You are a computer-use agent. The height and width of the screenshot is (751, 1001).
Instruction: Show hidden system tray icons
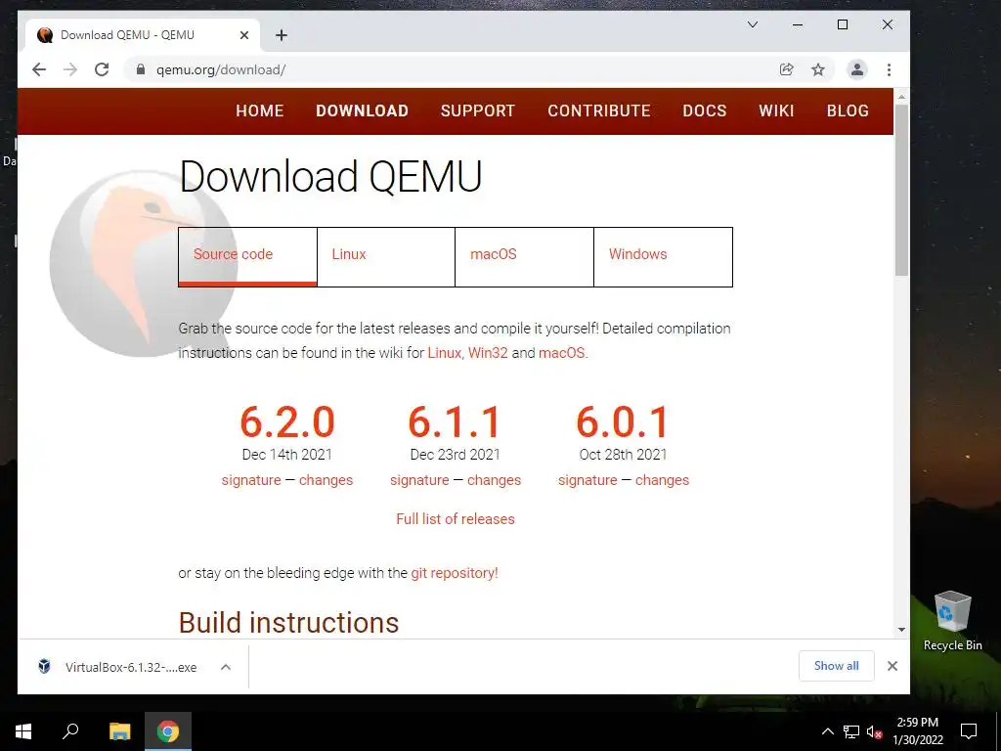click(x=827, y=731)
